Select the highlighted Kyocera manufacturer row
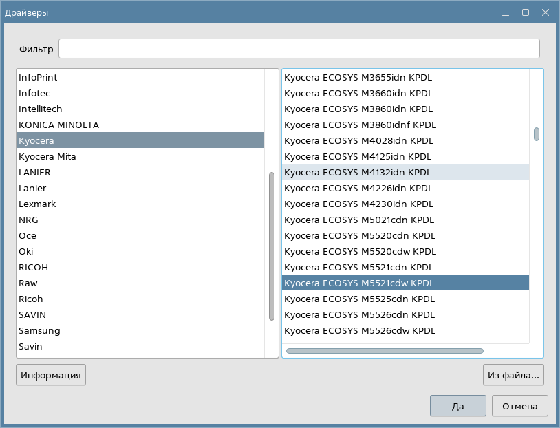 coord(140,140)
